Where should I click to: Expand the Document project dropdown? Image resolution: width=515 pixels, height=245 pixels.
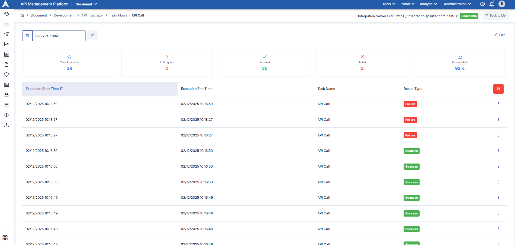coord(86,4)
